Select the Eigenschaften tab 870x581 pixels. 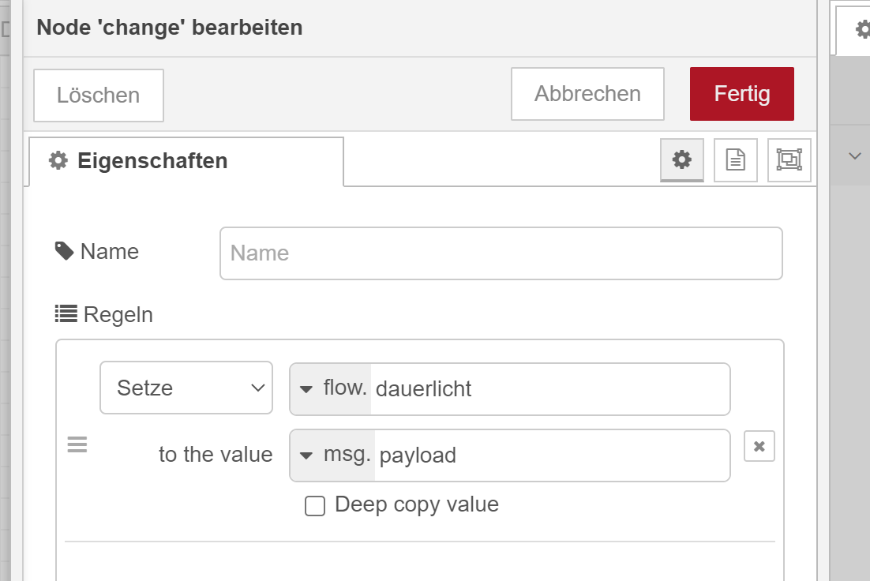coord(186,161)
